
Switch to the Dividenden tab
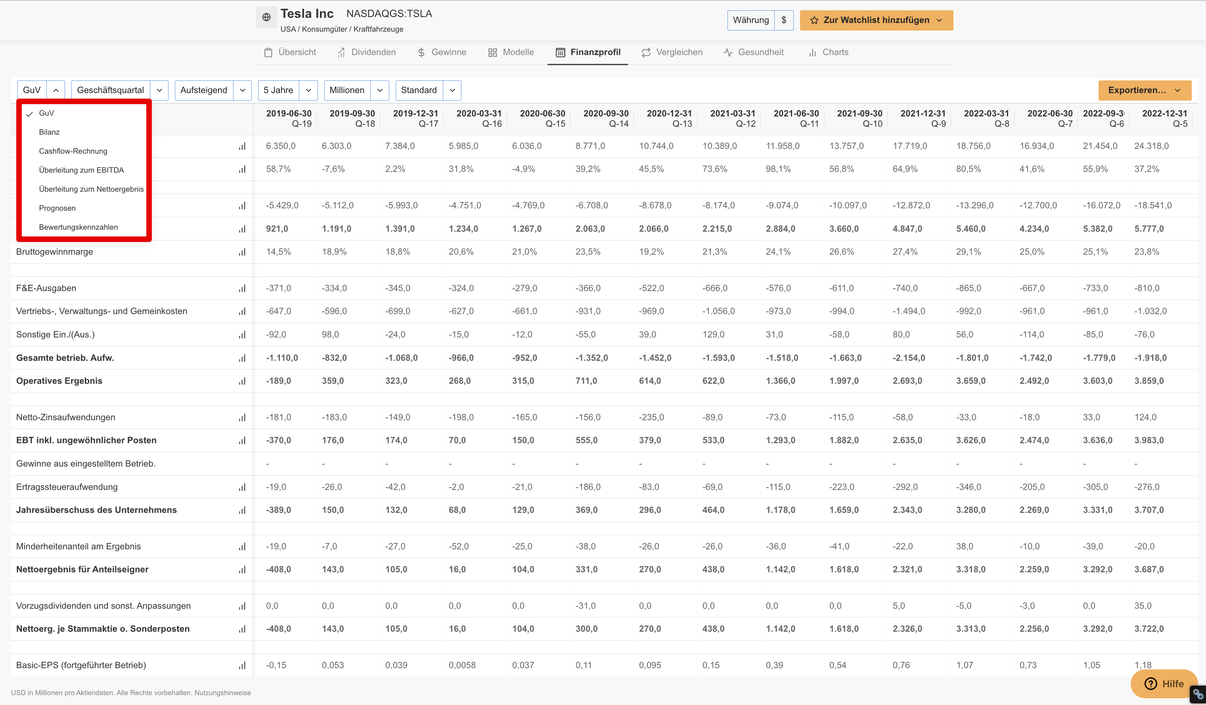point(367,52)
